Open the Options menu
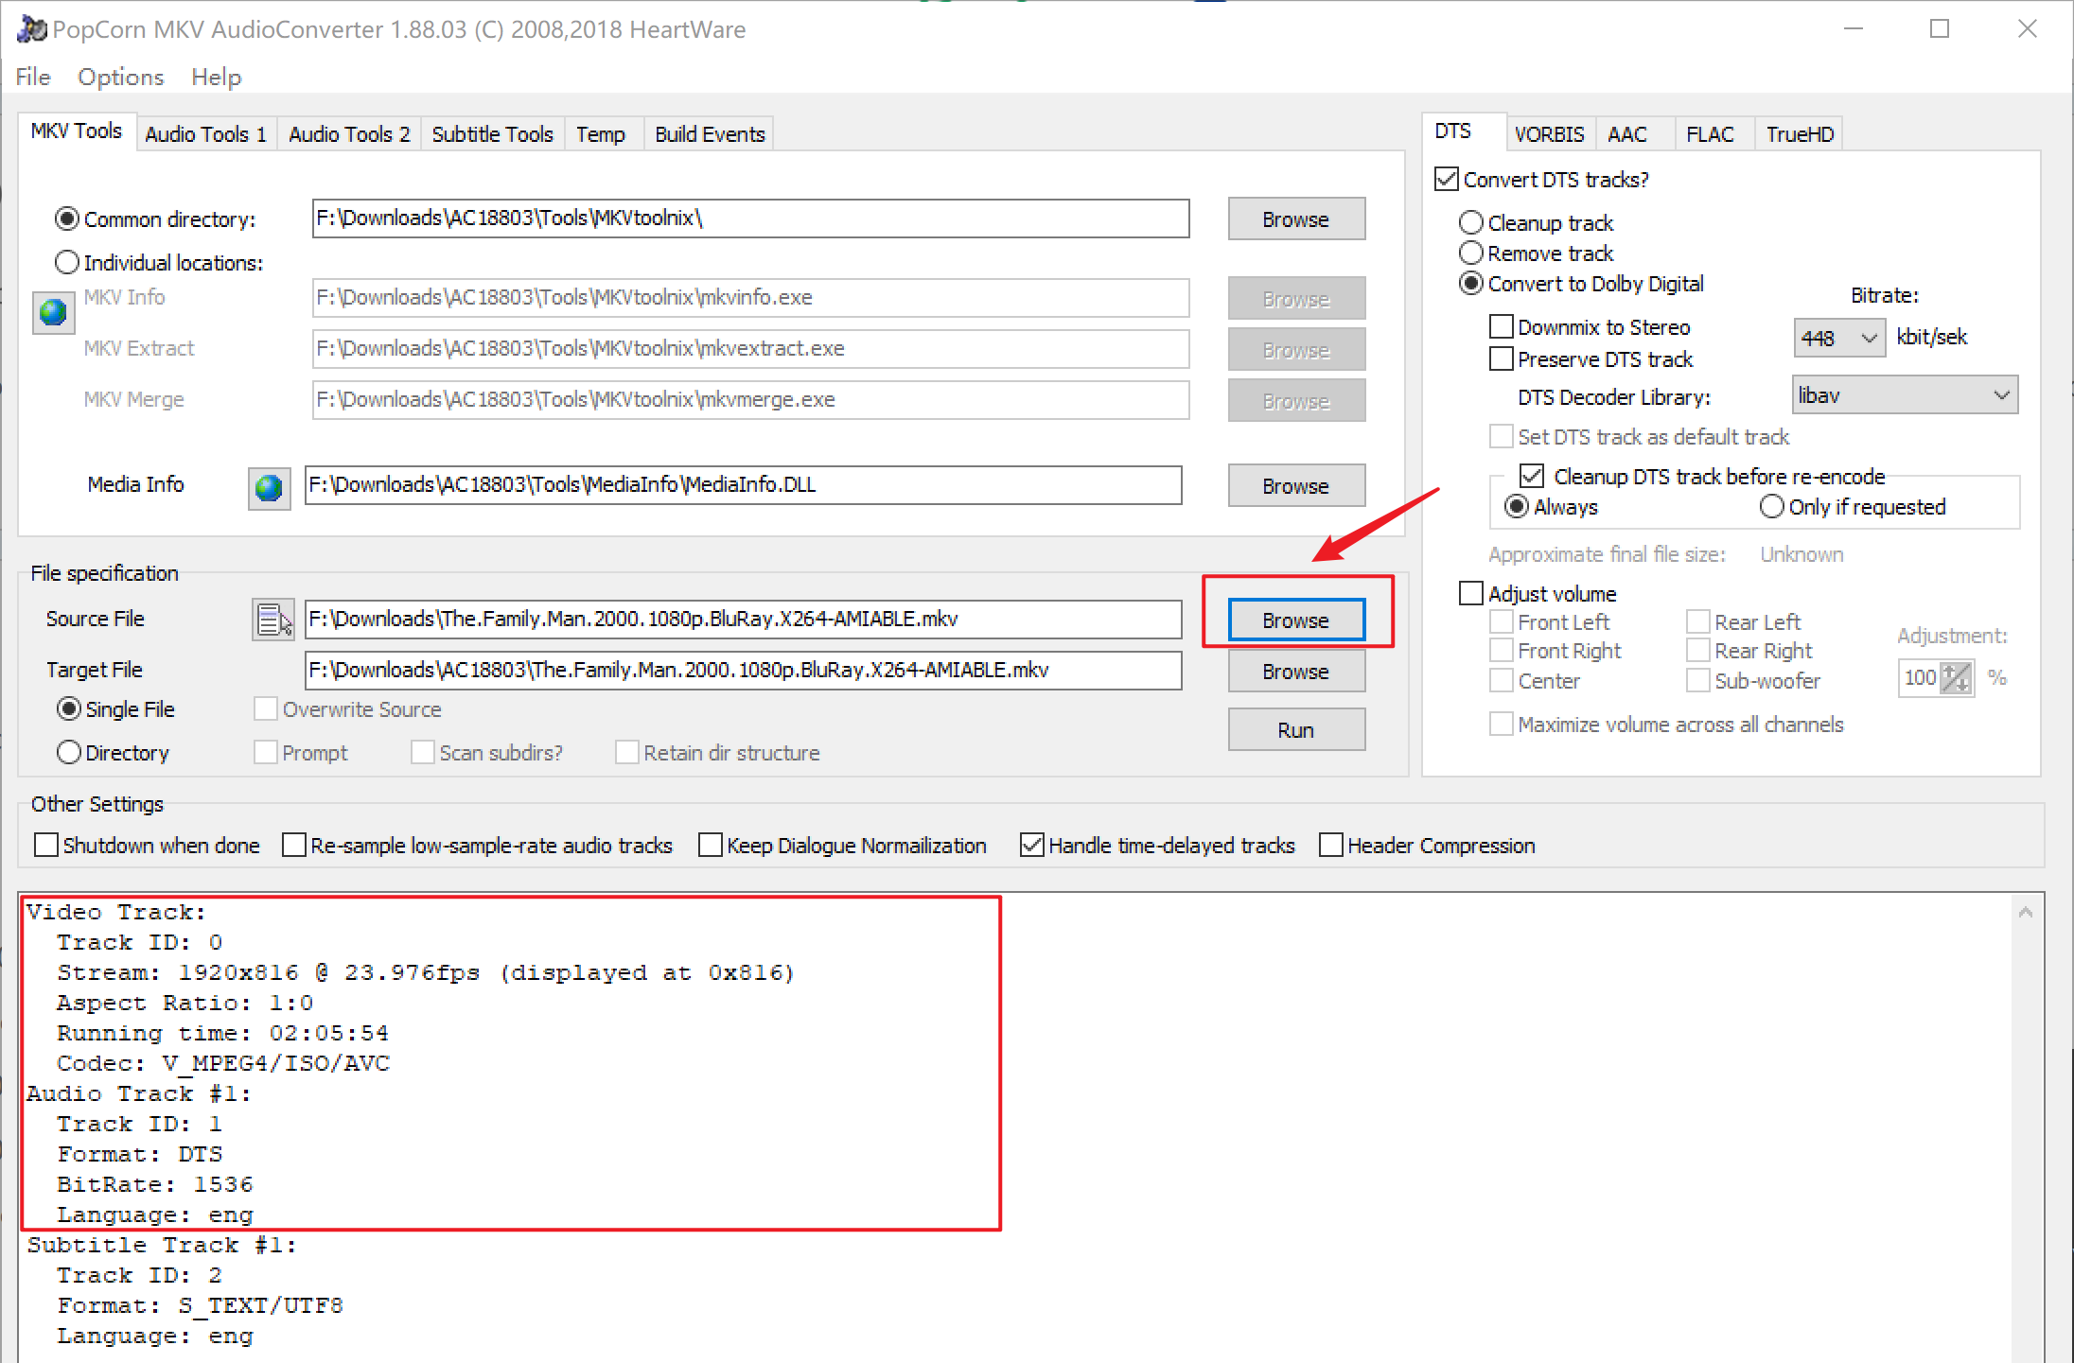This screenshot has height=1363, width=2074. [120, 77]
